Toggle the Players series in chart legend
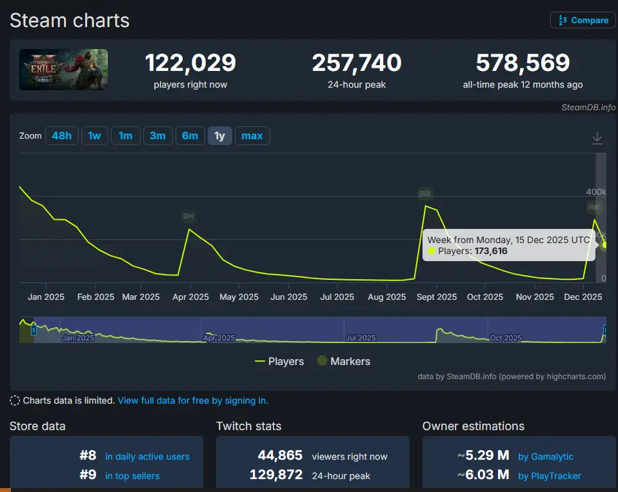The height and width of the screenshot is (492, 618). [x=279, y=361]
